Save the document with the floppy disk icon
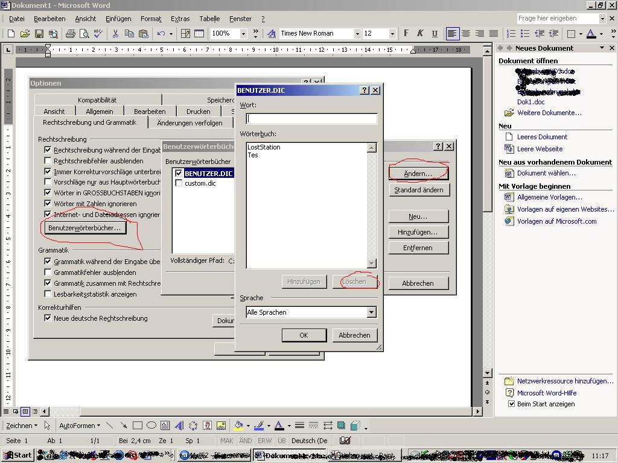 tap(39, 34)
